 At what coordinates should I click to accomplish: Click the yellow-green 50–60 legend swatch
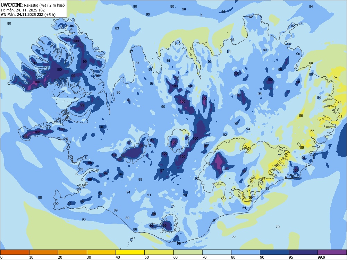pos(159,252)
